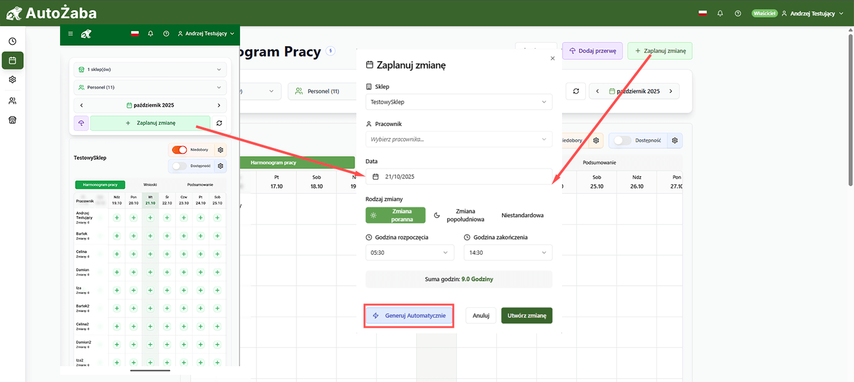Screen dimensions: 854x382
Task: Click the settings gear in left sidebar
Action: (13, 80)
